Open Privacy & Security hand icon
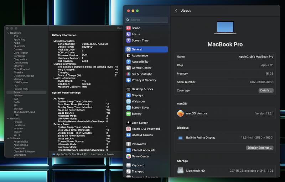 [x=129, y=80]
